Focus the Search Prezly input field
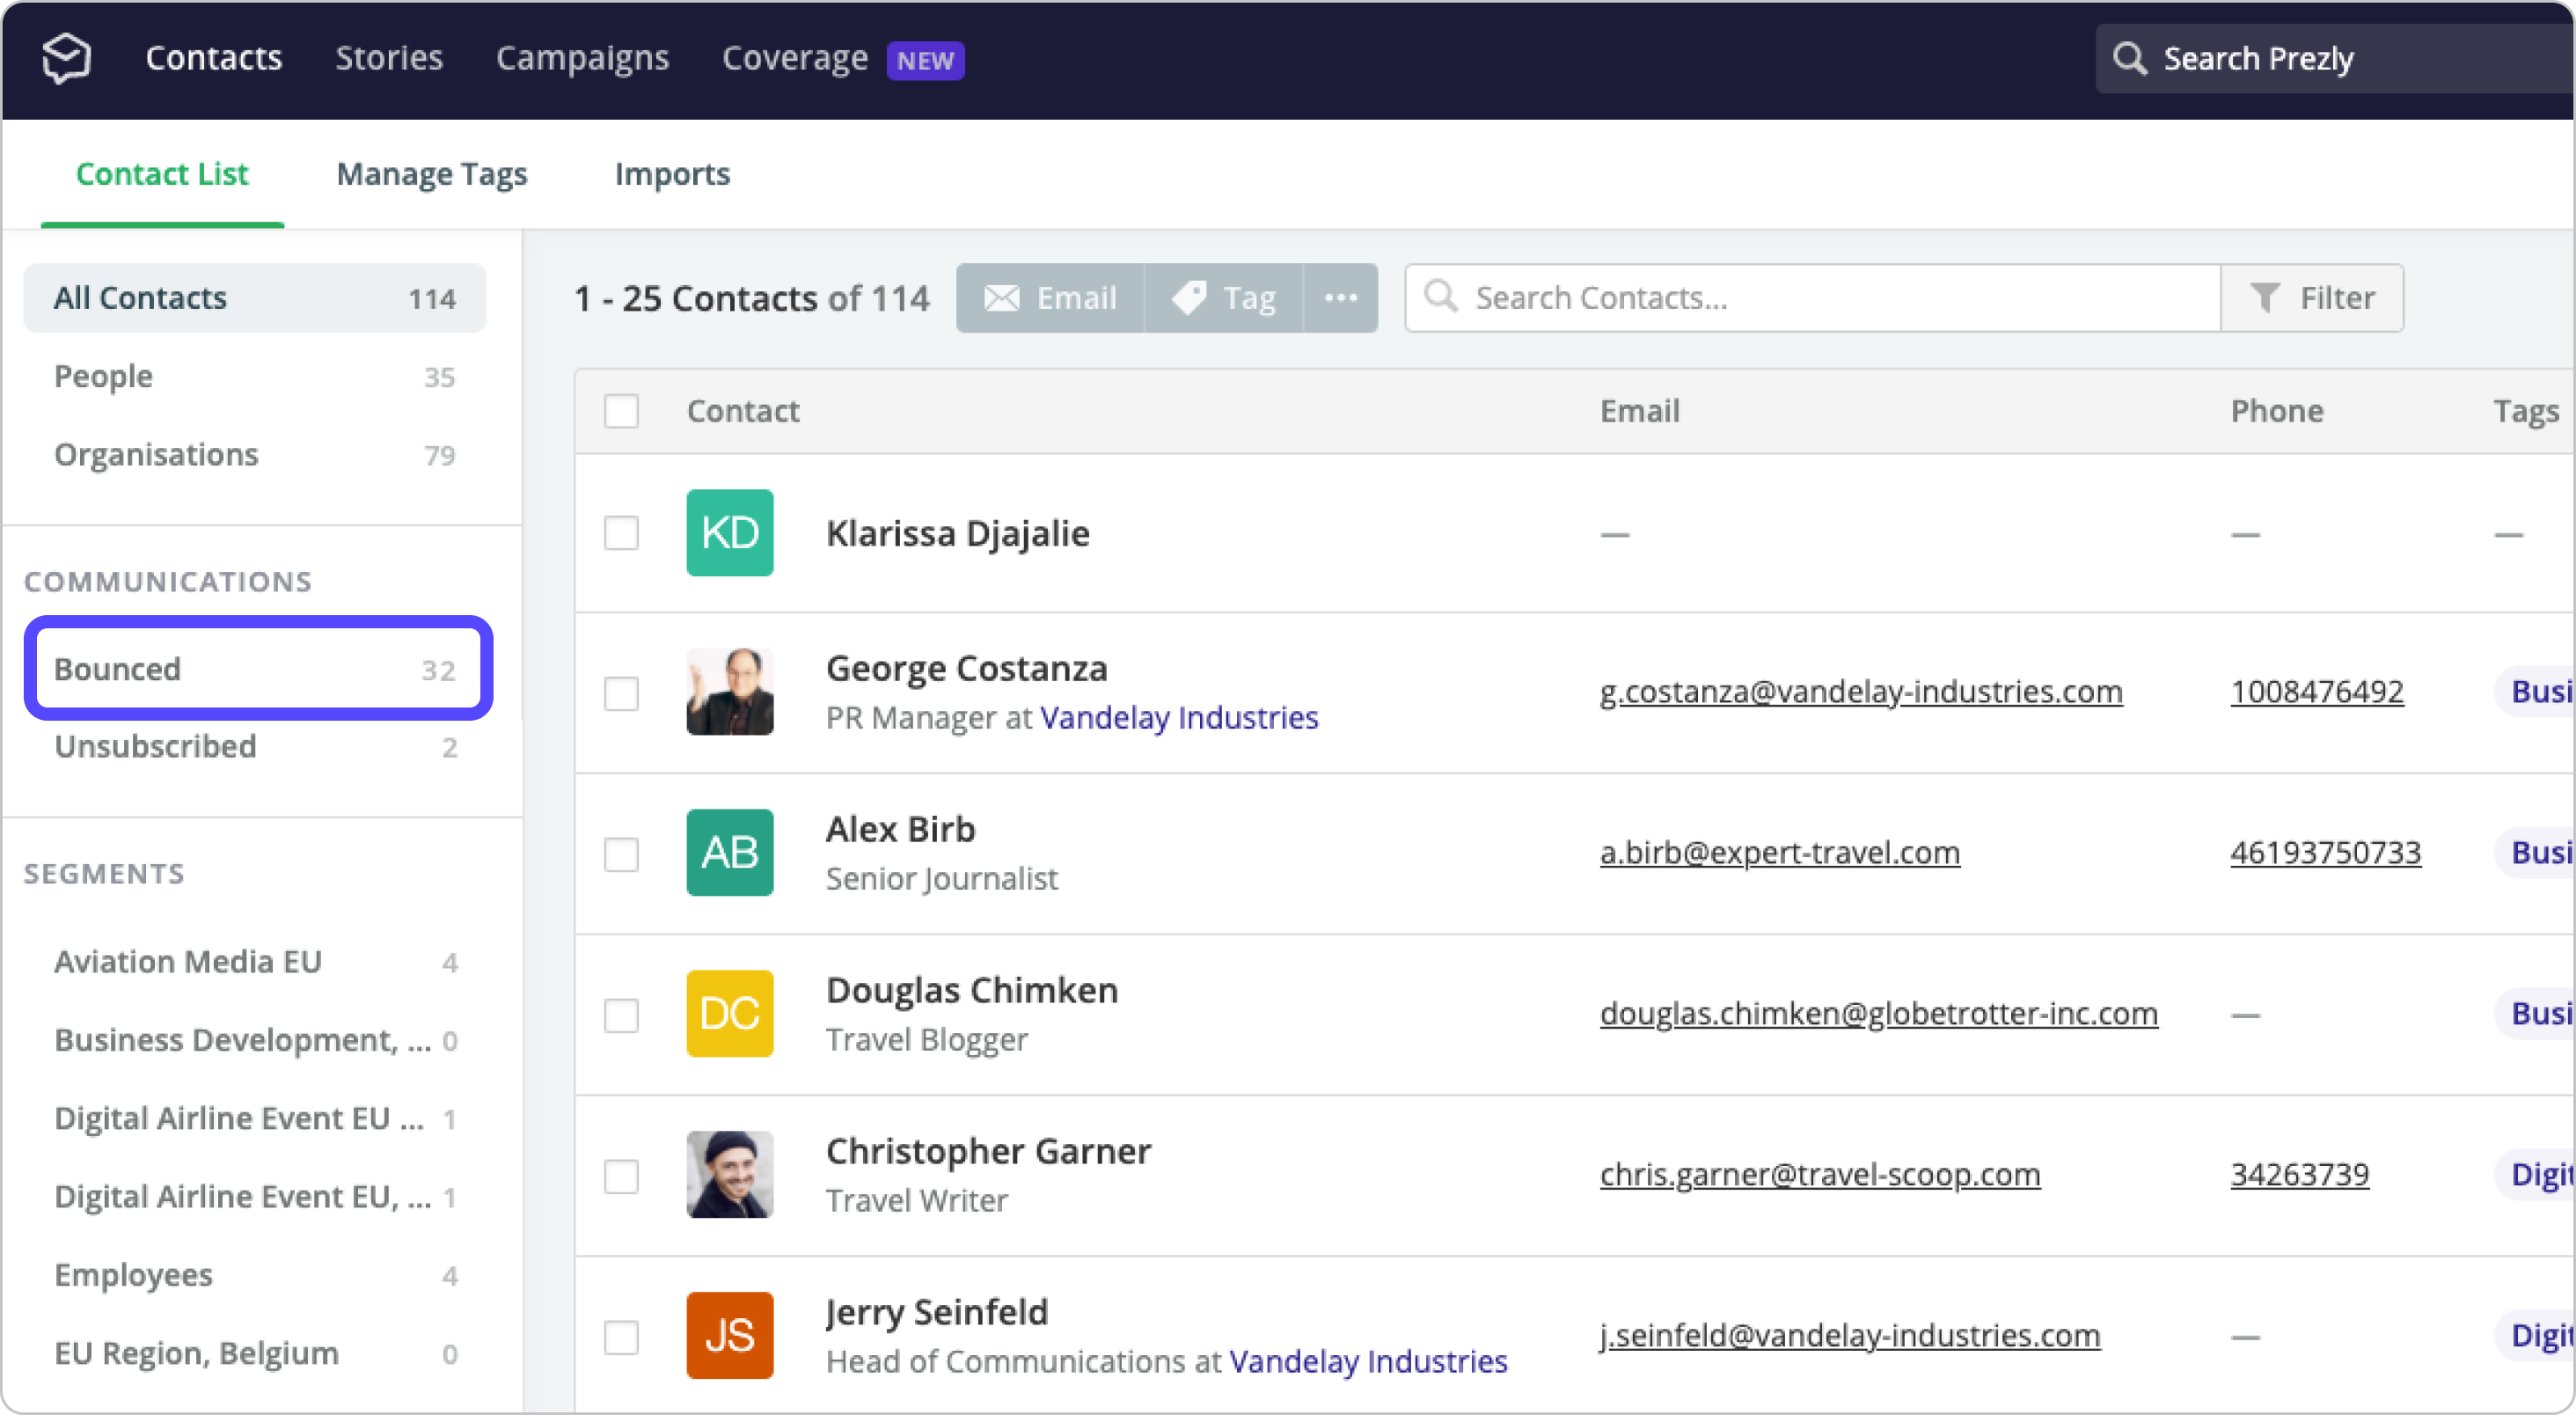The image size is (2576, 1415). pyautogui.click(x=2336, y=58)
